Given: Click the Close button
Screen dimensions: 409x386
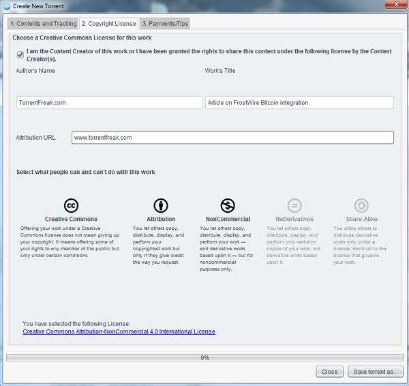Looking at the screenshot, I should 329,372.
